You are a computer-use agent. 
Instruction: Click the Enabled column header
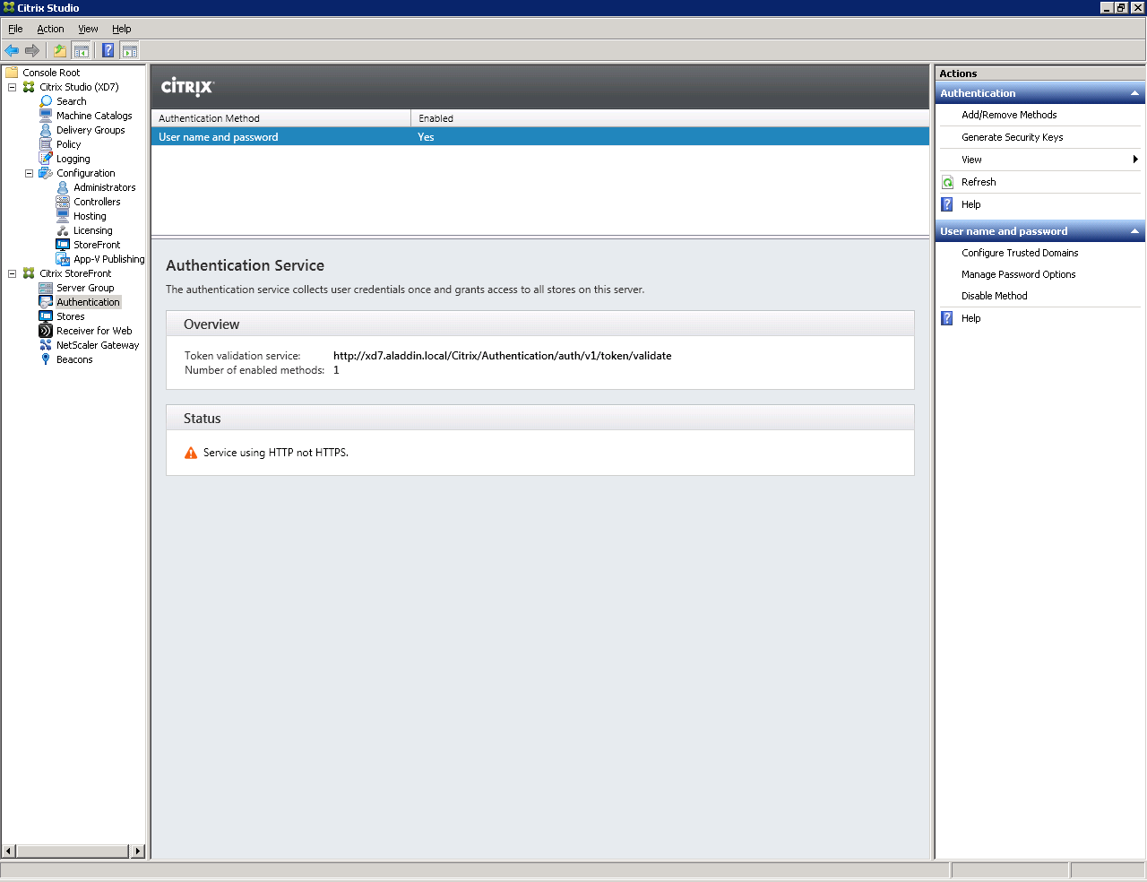(670, 118)
